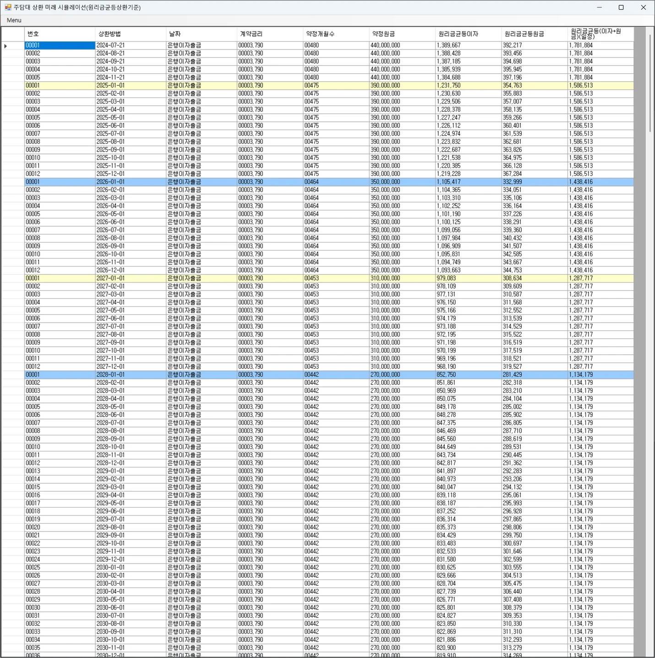Click the interest value 1,105,417

(x=468, y=182)
